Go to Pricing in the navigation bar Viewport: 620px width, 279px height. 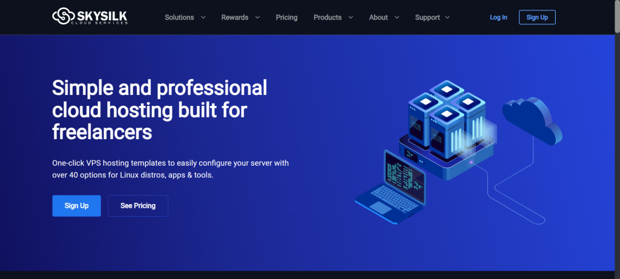tap(286, 18)
